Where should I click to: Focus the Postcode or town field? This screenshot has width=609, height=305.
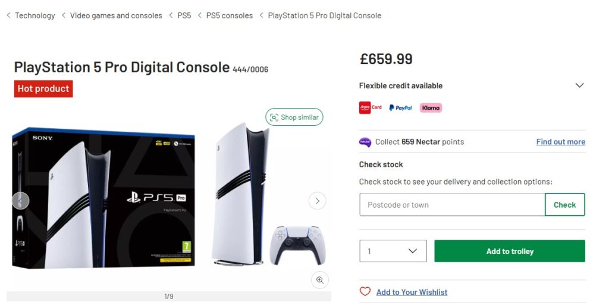452,205
